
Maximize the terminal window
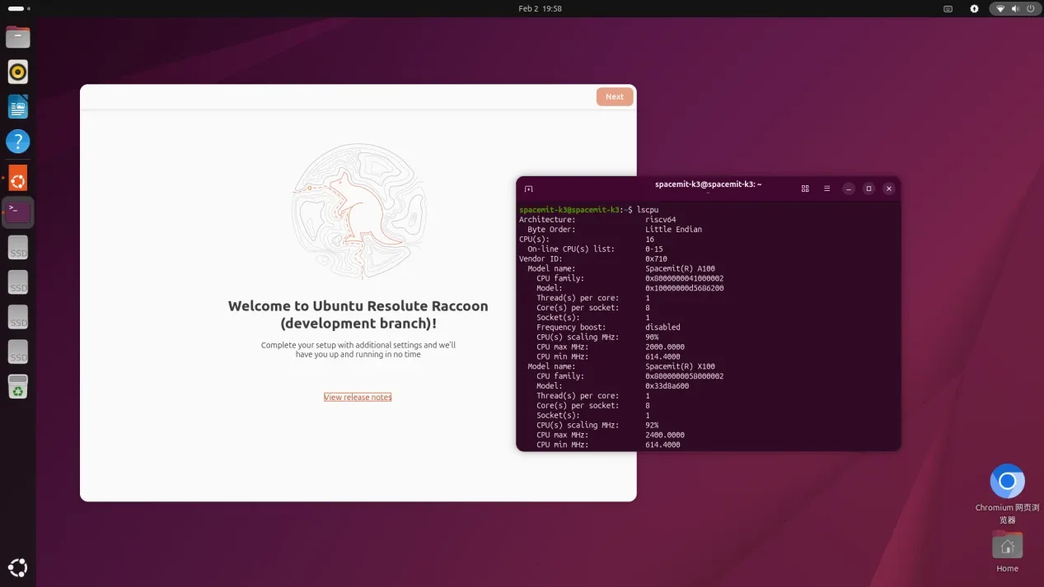tap(868, 189)
